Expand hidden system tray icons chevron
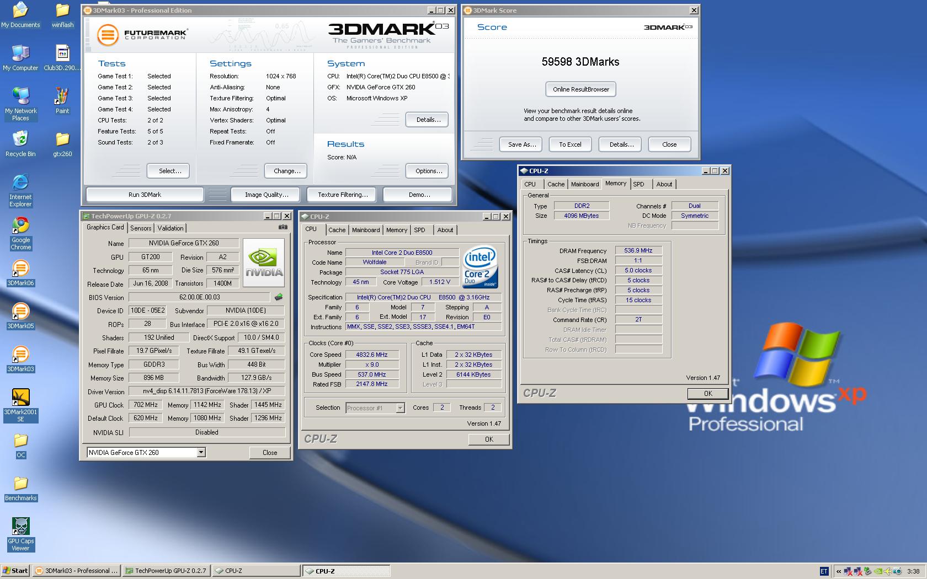Viewport: 927px width, 579px height. 839,571
